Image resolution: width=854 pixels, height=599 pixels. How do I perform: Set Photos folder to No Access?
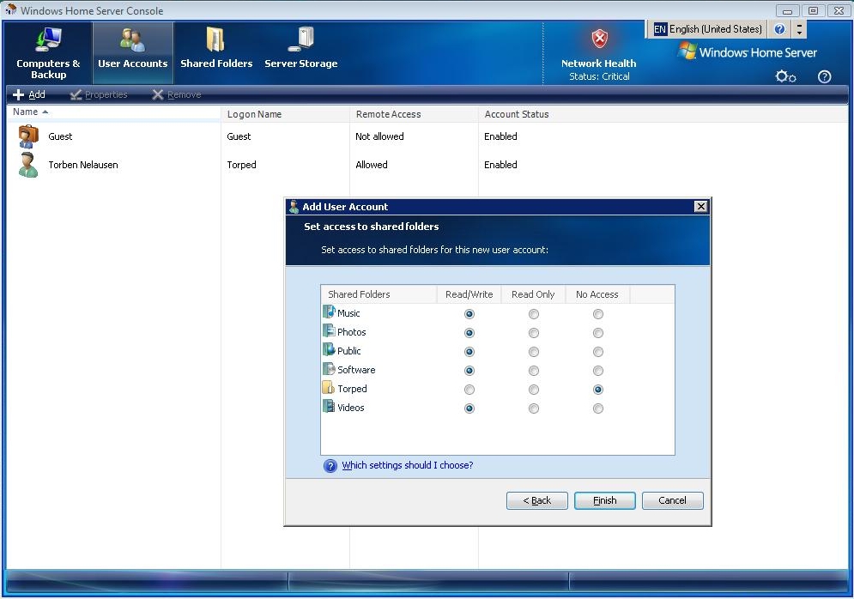pyautogui.click(x=598, y=333)
